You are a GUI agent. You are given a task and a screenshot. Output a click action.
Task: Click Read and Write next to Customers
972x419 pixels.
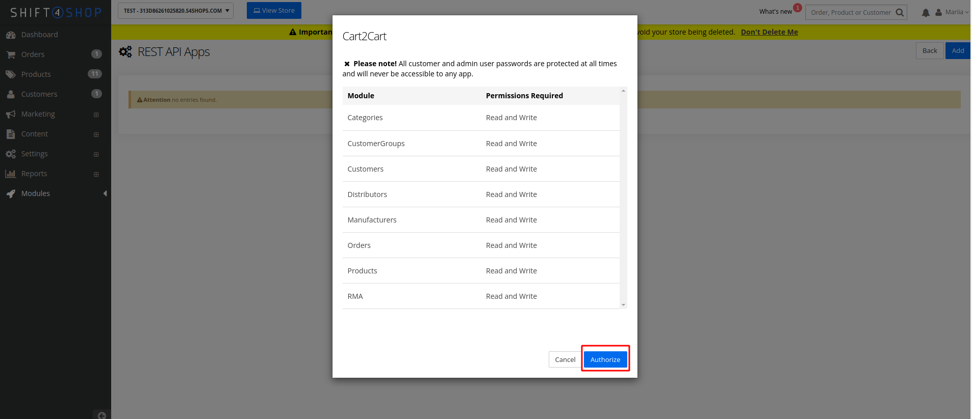(511, 169)
